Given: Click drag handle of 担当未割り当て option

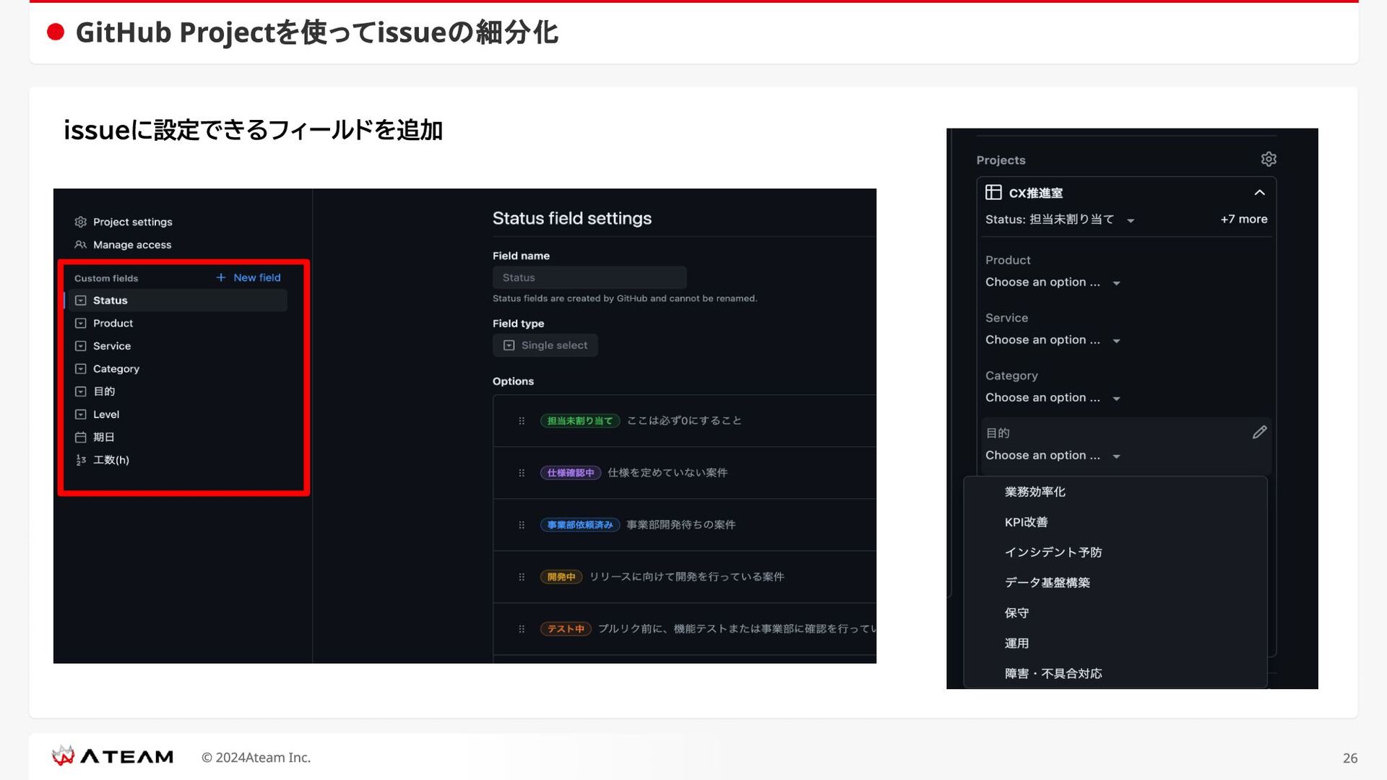Looking at the screenshot, I should [x=522, y=421].
